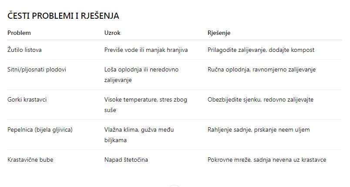
Task: Select Prilagodite zalijevanje, dodajte kompost text
Action: coord(261,50)
